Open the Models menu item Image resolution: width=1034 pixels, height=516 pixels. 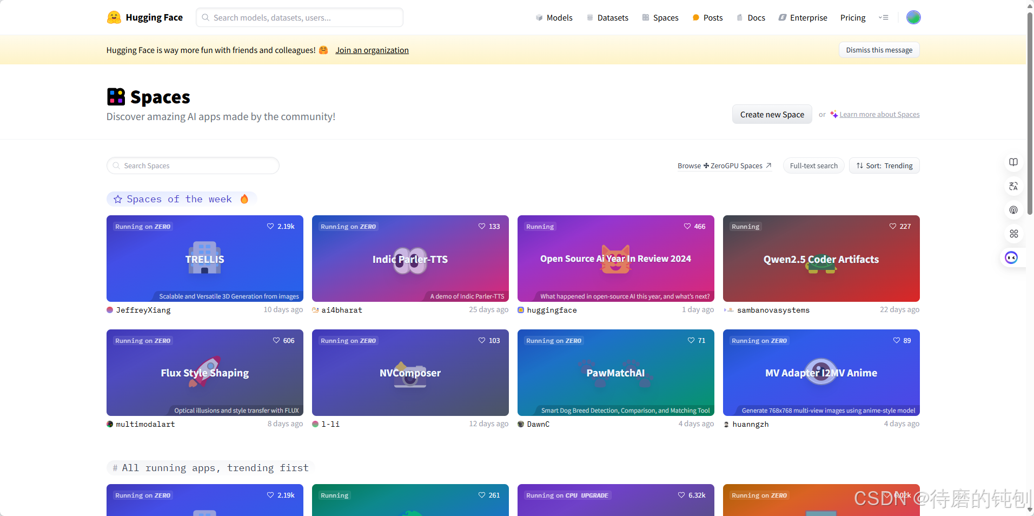tap(554, 18)
